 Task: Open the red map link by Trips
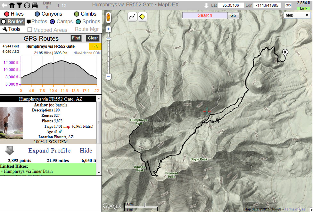[x=67, y=126]
